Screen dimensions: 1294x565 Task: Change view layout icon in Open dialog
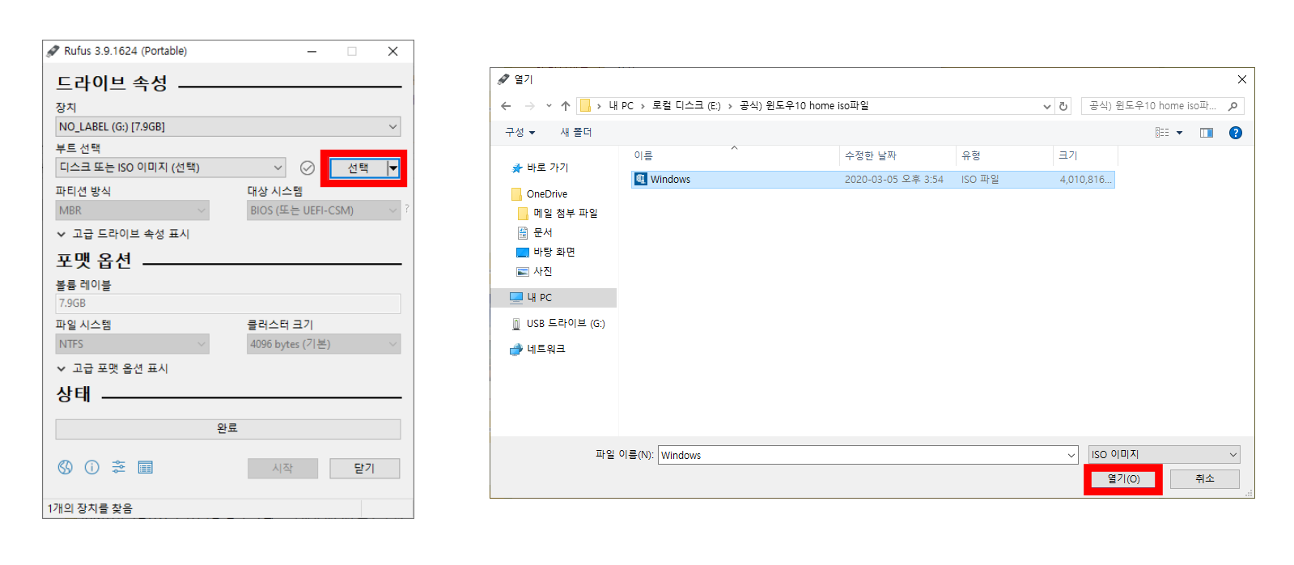pyautogui.click(x=1162, y=133)
